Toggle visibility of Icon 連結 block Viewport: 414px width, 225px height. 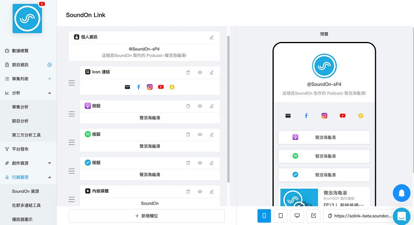200,72
